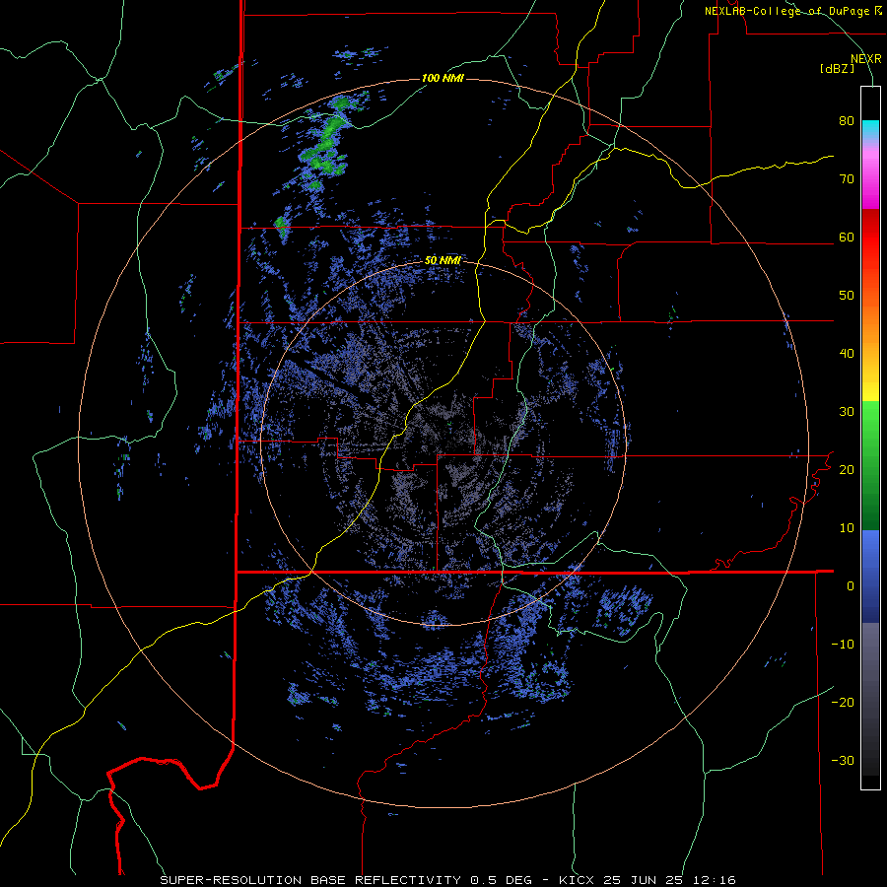Click the 30 value on the dBZ scale
This screenshot has height=887, width=887.
pos(847,411)
